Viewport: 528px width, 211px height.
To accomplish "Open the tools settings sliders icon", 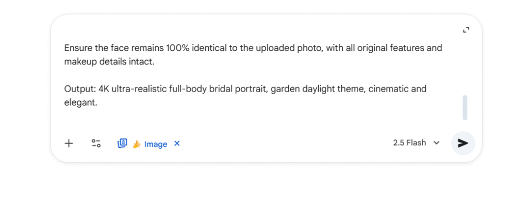I will [x=96, y=143].
